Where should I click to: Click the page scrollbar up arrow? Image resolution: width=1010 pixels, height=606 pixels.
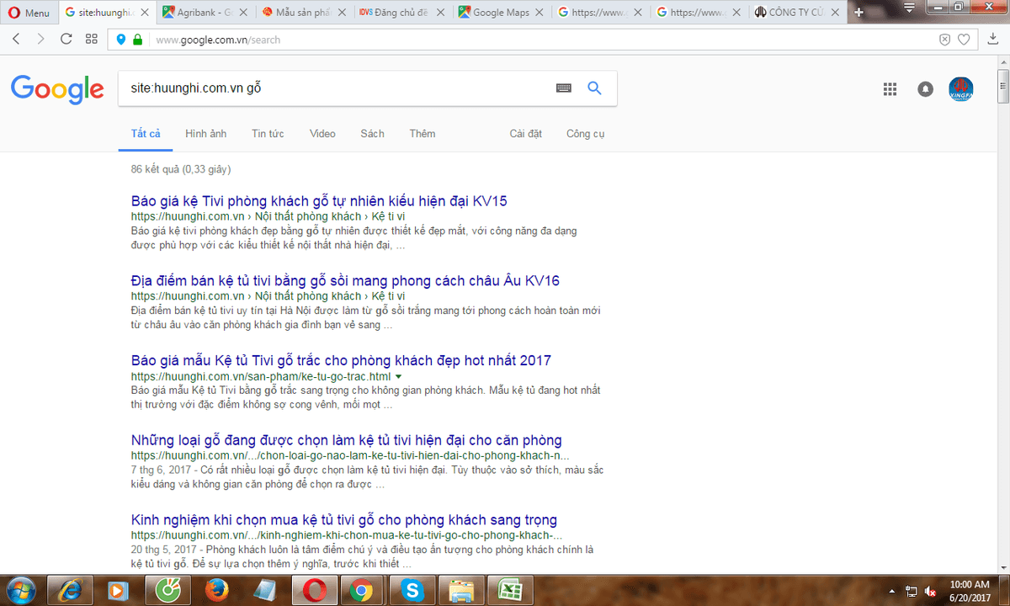point(1002,61)
